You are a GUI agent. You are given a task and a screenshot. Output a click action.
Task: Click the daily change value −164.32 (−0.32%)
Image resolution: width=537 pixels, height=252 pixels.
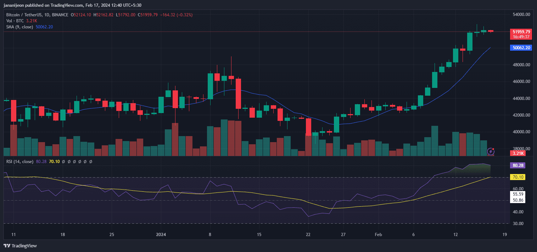(177, 15)
